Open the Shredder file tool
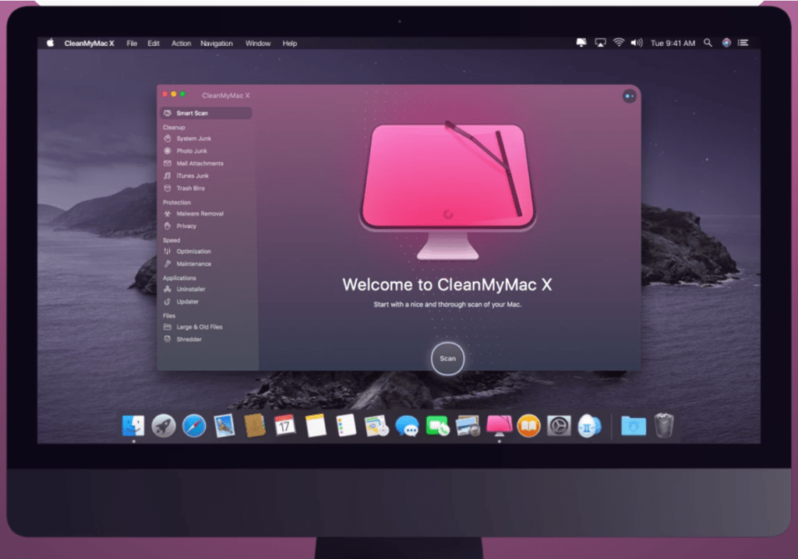The width and height of the screenshot is (798, 559). pos(188,339)
